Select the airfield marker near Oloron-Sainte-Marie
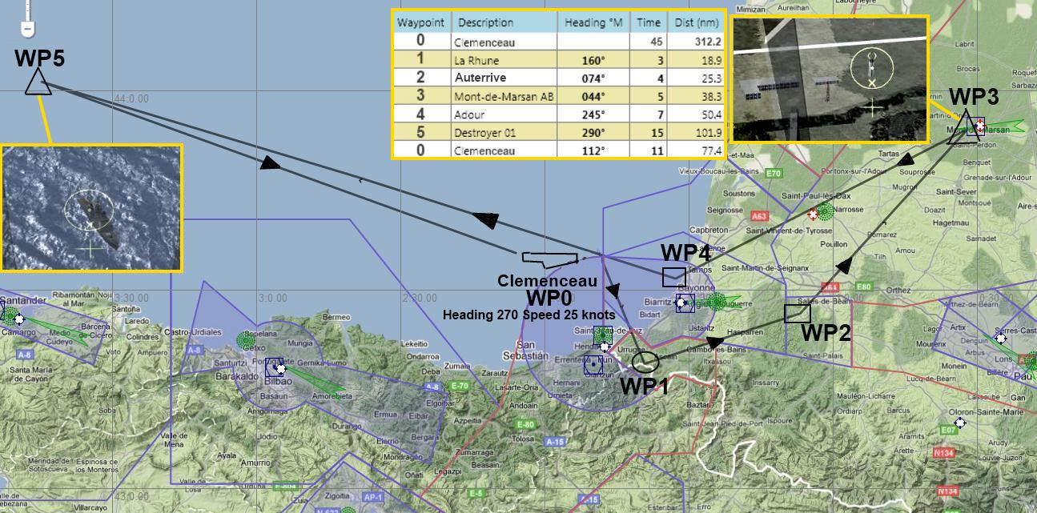 click(960, 423)
